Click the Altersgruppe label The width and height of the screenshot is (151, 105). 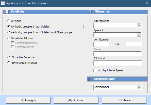pyautogui.click(x=102, y=21)
